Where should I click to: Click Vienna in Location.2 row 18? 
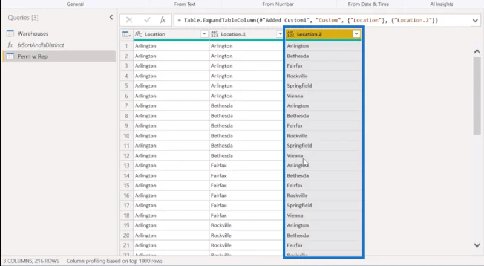point(295,215)
